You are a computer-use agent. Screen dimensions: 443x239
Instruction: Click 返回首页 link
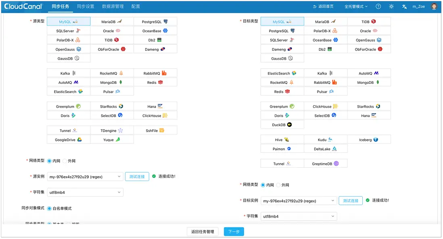click(x=323, y=6)
